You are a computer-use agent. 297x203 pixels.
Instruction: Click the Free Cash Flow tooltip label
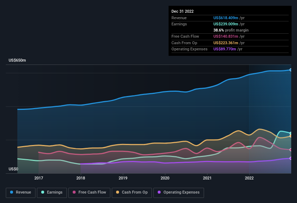(x=185, y=36)
